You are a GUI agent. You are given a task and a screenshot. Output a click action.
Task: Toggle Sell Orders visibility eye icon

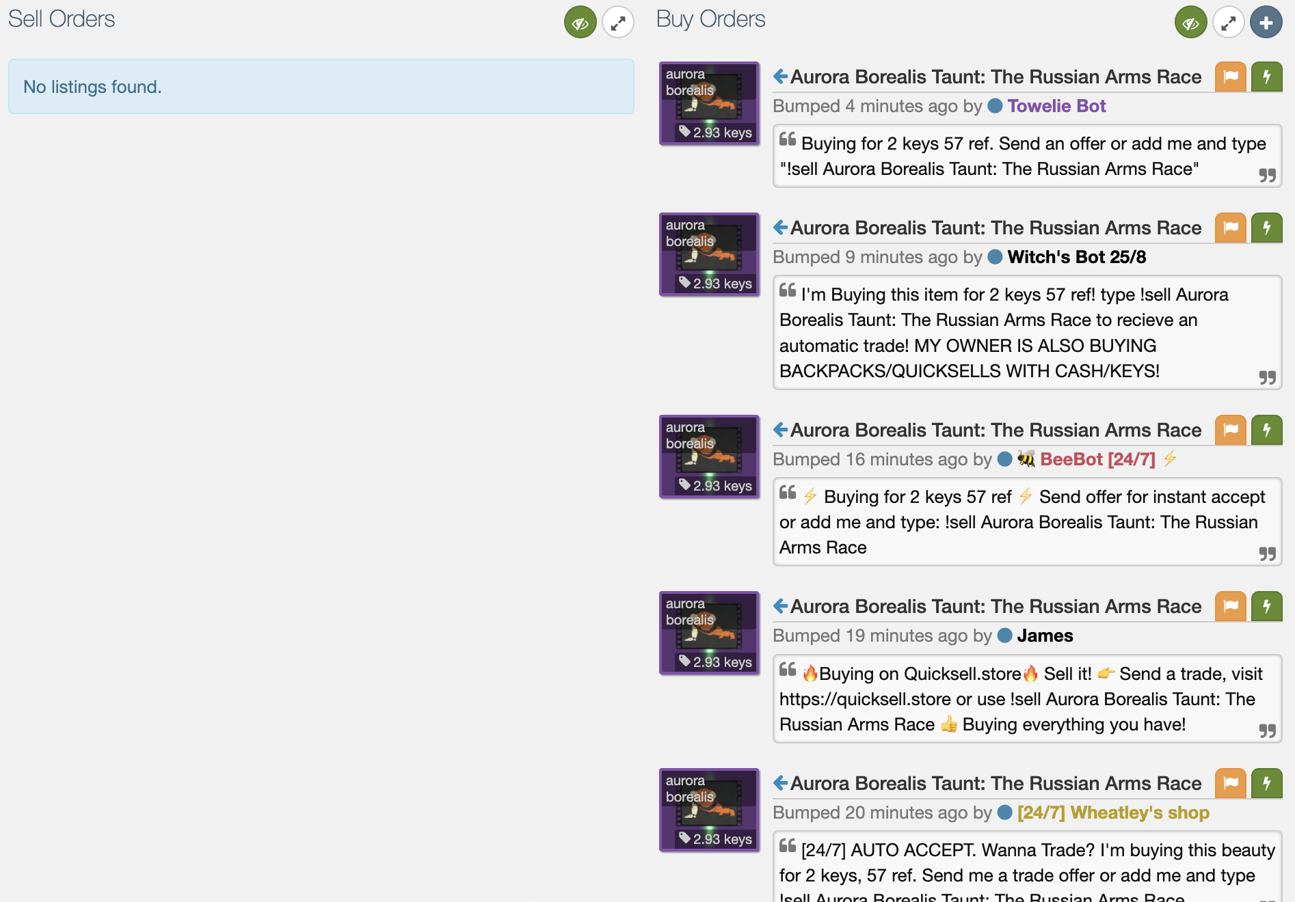580,23
